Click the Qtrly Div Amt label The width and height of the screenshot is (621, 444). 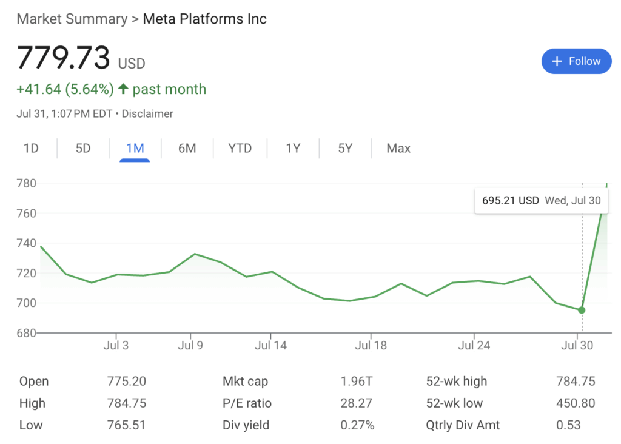point(463,425)
